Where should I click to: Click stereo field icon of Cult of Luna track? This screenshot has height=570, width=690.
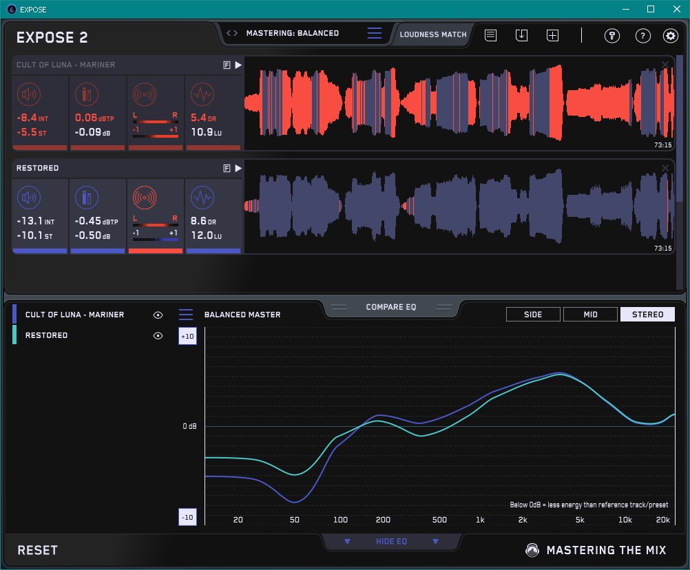pyautogui.click(x=143, y=94)
